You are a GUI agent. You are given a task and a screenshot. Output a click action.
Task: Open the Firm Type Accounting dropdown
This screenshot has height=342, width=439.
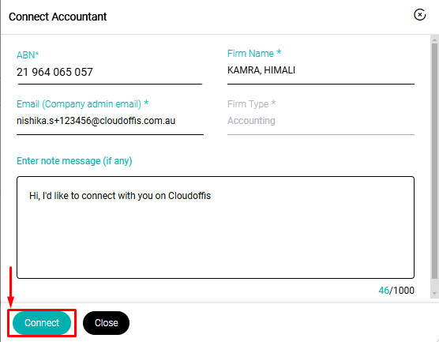click(x=321, y=121)
